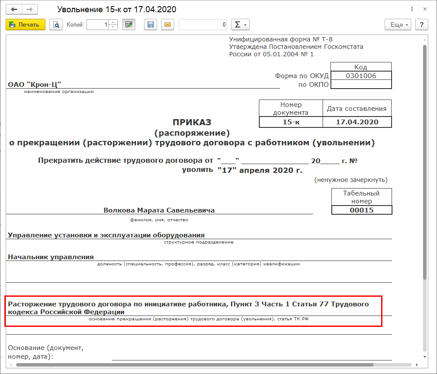The height and width of the screenshot is (374, 437).
Task: Select the date cell 17.04.2020
Action: [357, 122]
